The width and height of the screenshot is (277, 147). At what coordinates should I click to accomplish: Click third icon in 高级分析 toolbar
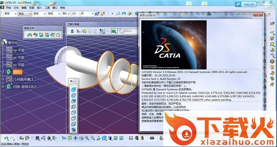tap(41, 35)
